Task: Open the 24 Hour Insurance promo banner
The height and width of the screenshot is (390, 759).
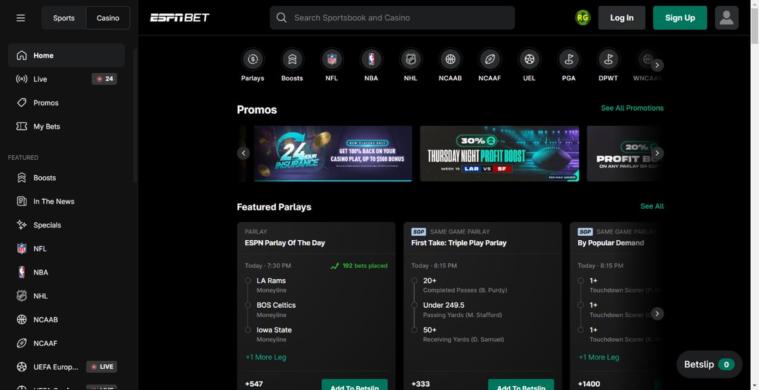Action: (333, 154)
